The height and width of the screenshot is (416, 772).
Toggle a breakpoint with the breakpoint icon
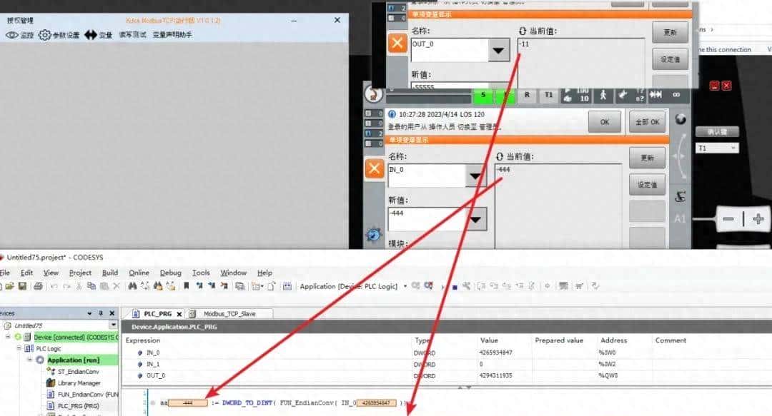coord(466,285)
